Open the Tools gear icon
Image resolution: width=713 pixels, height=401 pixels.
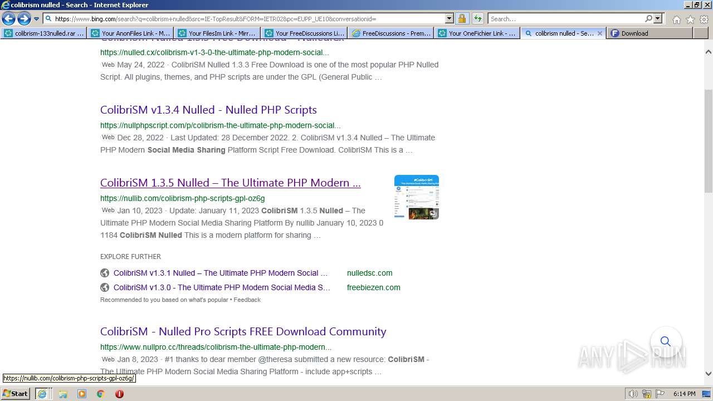tap(704, 19)
